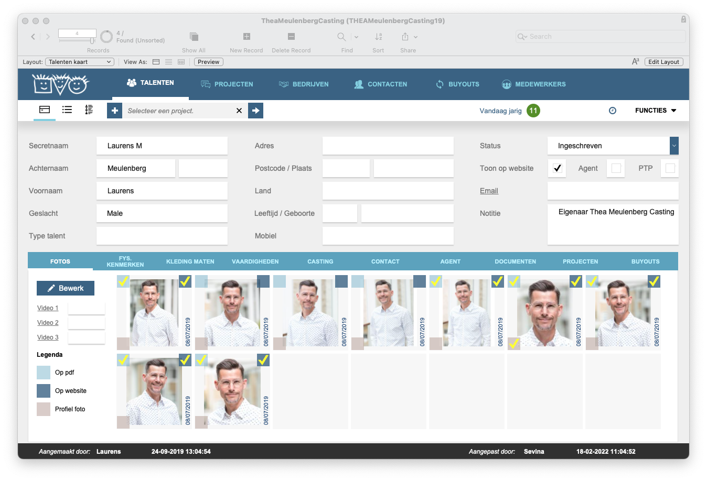The width and height of the screenshot is (707, 481).
Task: Toggle the Agent checkbox
Action: pyautogui.click(x=616, y=168)
